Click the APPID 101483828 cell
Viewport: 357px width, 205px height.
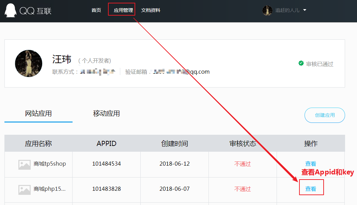point(106,189)
